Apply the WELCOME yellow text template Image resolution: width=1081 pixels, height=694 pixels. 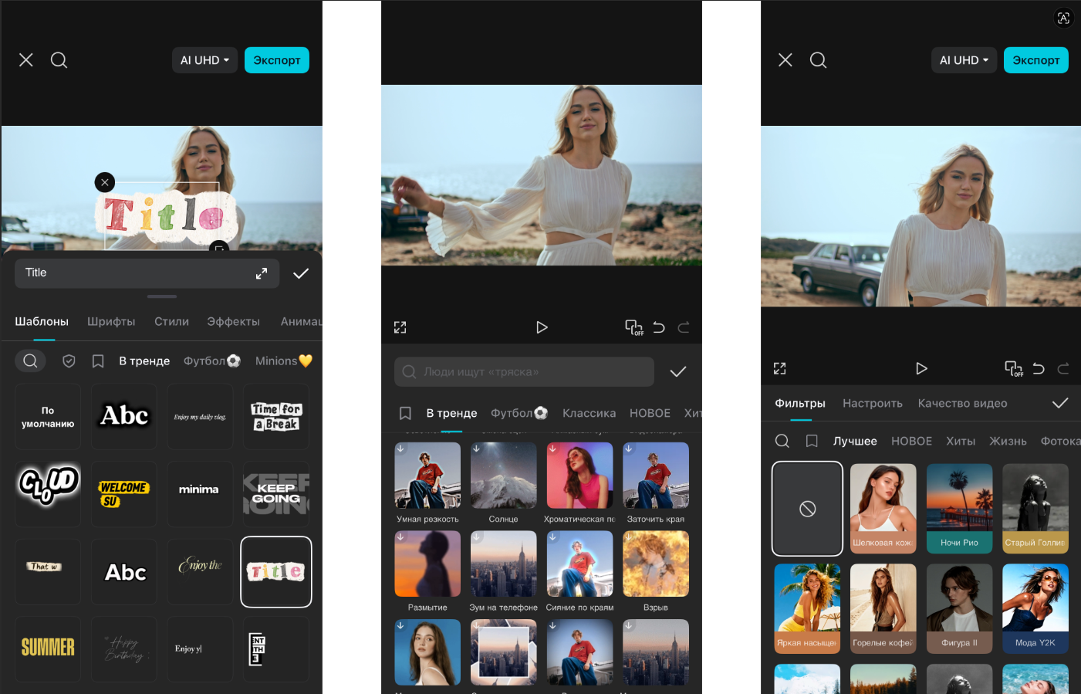pyautogui.click(x=123, y=494)
